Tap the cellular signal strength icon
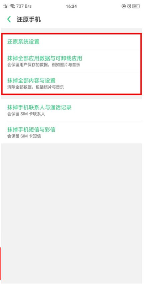 [6, 6]
